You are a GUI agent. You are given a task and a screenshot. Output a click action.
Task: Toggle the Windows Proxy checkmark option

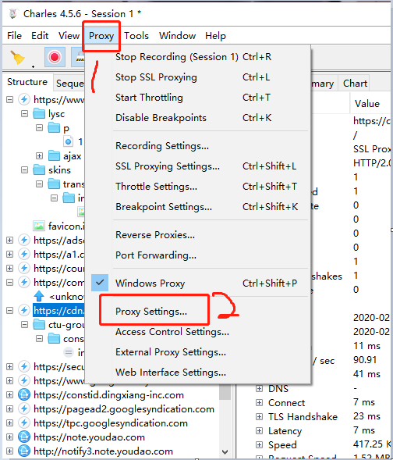click(100, 283)
